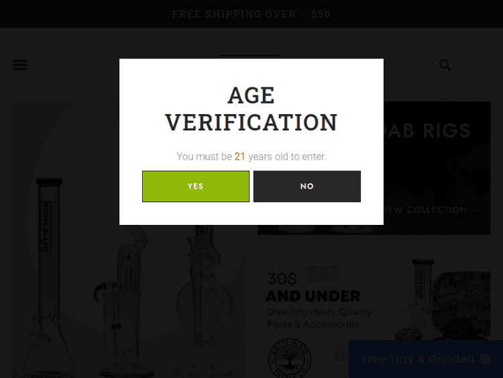This screenshot has height=378, width=503.
Task: Decline age verification with NO button
Action: pos(307,186)
